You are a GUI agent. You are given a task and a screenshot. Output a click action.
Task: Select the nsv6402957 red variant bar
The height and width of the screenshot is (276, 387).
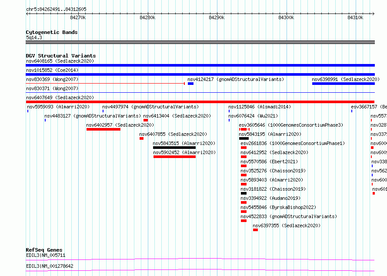click(x=103, y=129)
